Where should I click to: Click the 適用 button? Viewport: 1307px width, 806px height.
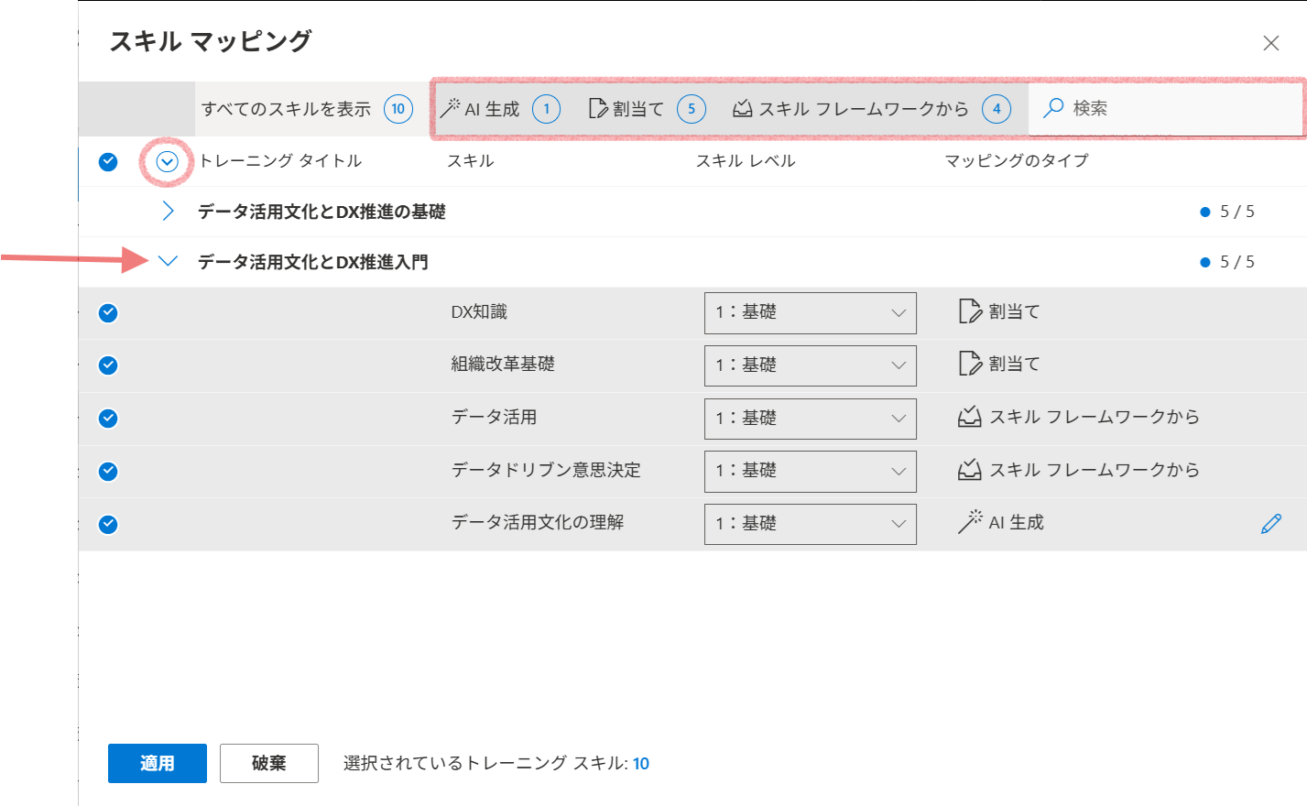pyautogui.click(x=158, y=763)
